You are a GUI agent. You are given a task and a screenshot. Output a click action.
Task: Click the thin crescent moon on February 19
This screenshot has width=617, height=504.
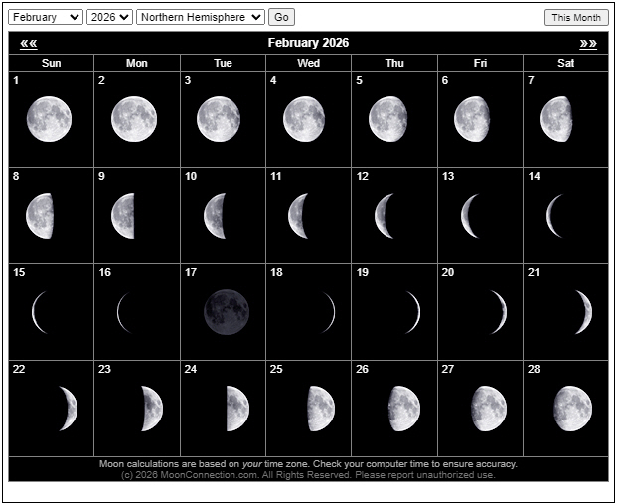coord(411,312)
